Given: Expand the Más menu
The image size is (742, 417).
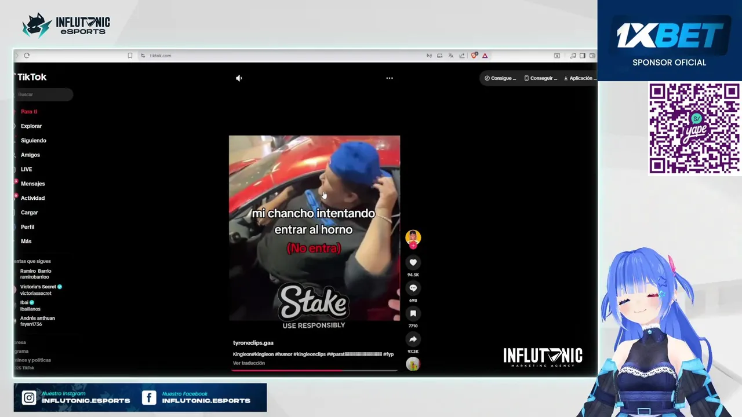Looking at the screenshot, I should point(26,242).
